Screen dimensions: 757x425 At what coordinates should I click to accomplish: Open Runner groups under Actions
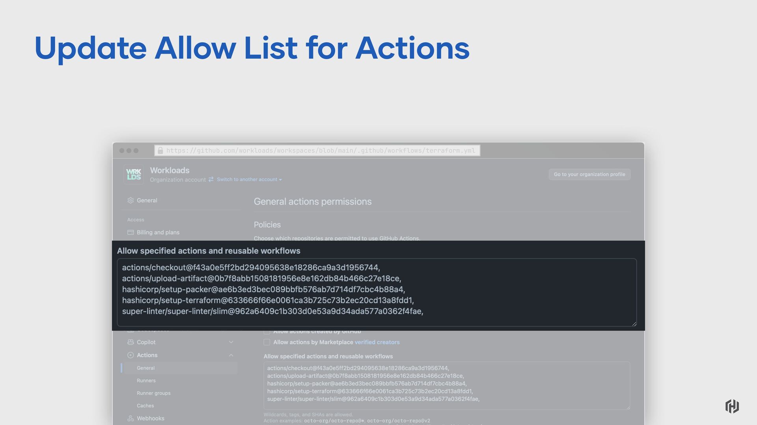pyautogui.click(x=154, y=393)
